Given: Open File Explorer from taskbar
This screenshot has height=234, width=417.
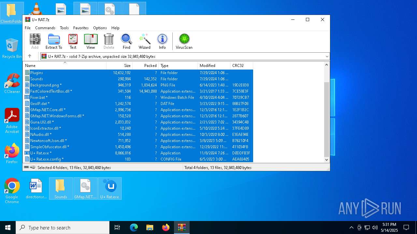Looking at the screenshot, I should (150, 227).
